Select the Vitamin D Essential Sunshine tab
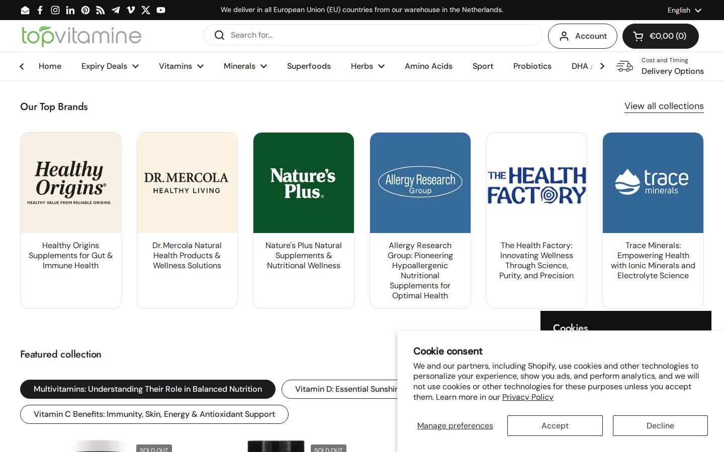Viewport: 724px width, 452px height. click(339, 389)
